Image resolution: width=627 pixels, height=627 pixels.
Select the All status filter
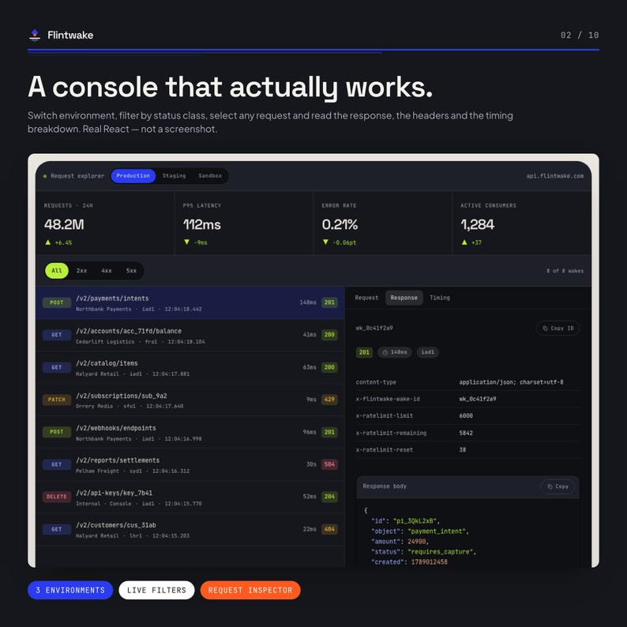click(x=57, y=271)
